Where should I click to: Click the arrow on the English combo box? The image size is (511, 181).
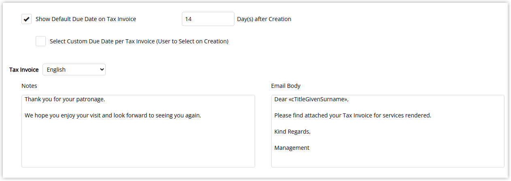coord(101,70)
